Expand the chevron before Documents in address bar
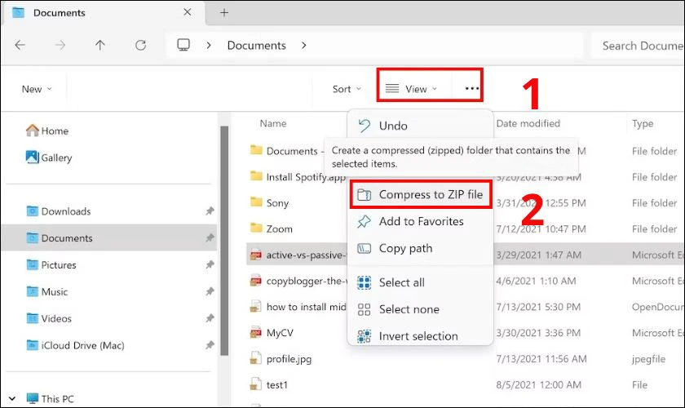 (209, 45)
